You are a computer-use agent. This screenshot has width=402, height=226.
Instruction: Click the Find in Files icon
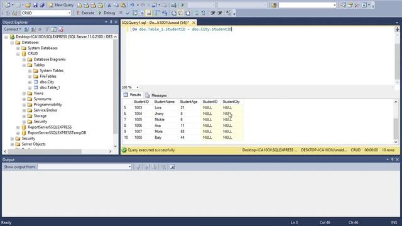point(274,5)
